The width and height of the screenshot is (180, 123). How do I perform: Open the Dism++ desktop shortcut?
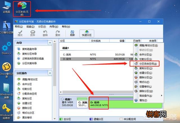pyautogui.click(x=6, y=48)
